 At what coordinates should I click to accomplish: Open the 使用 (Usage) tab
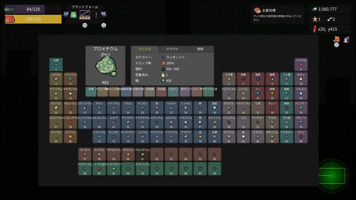200,49
